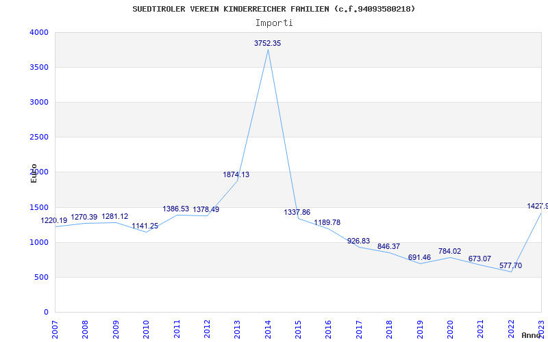Screen dimensions: 548x342
Task: Click the 1378.49 data label
Action: [x=206, y=209]
